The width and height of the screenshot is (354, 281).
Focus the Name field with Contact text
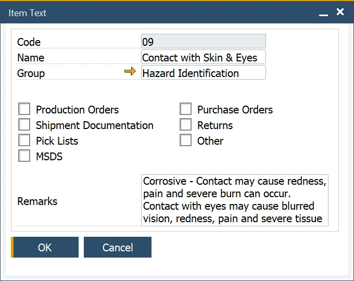pos(203,57)
